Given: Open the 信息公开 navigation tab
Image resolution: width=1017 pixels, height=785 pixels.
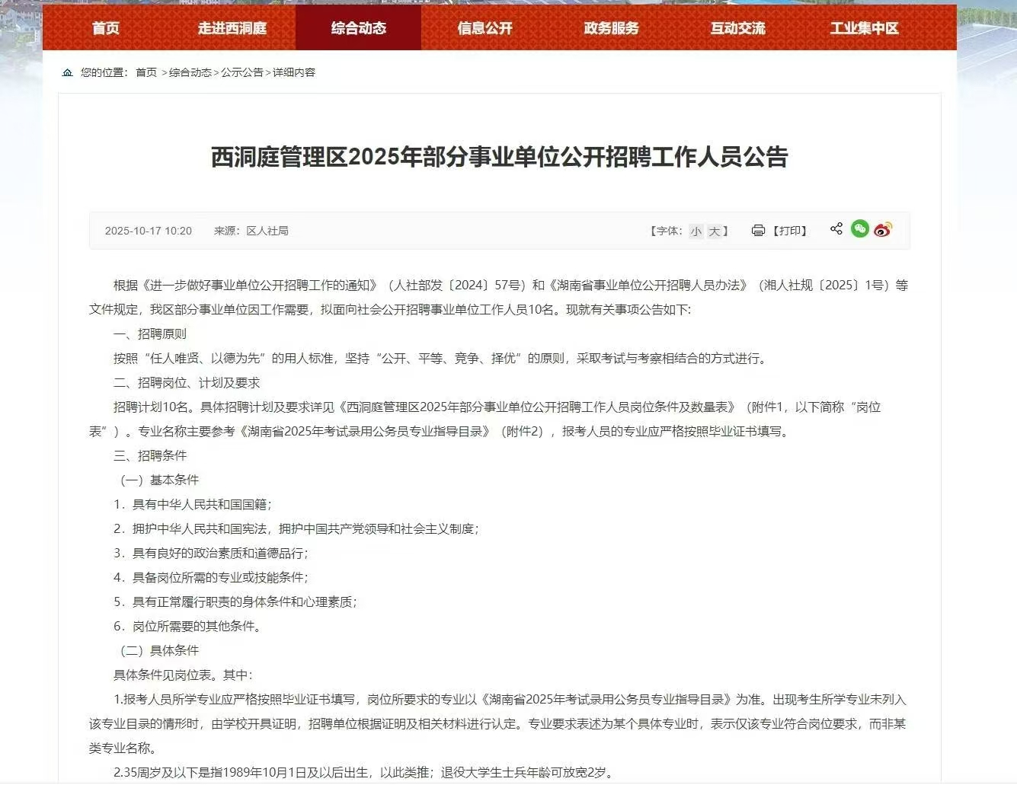Looking at the screenshot, I should 485,28.
